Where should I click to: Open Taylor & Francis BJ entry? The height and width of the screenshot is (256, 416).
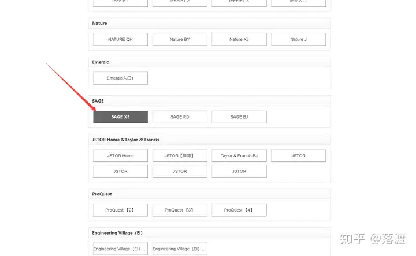click(x=239, y=156)
